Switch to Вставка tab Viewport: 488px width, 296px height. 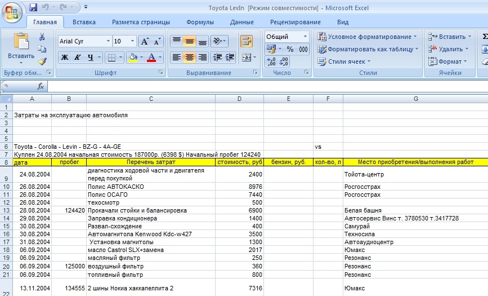[84, 22]
